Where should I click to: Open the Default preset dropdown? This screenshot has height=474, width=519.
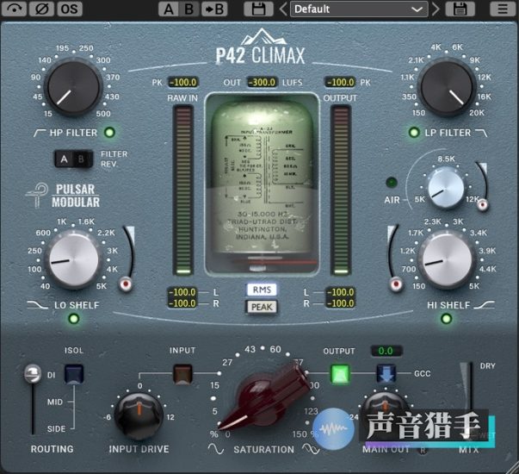[359, 9]
